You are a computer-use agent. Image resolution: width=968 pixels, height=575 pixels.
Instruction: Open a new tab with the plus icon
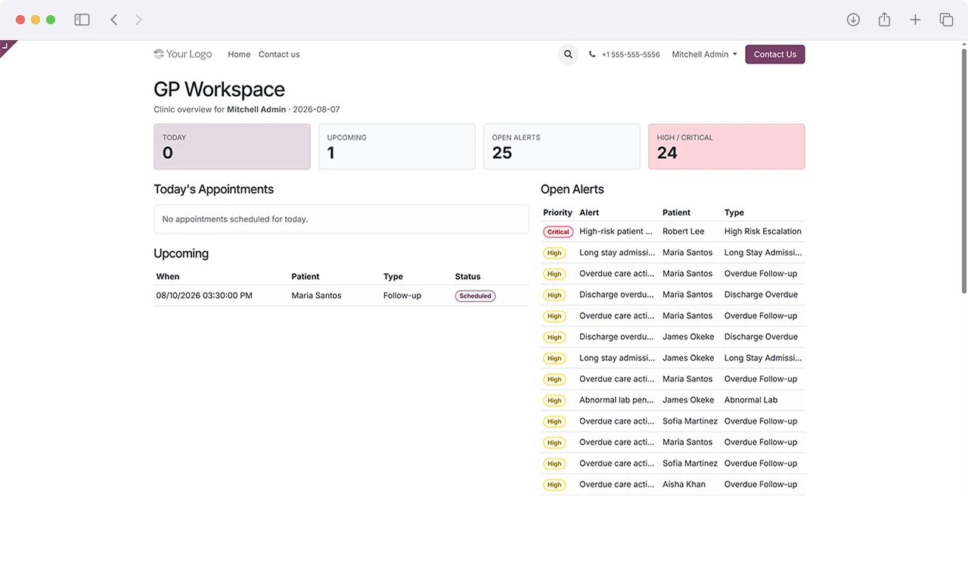(x=915, y=20)
